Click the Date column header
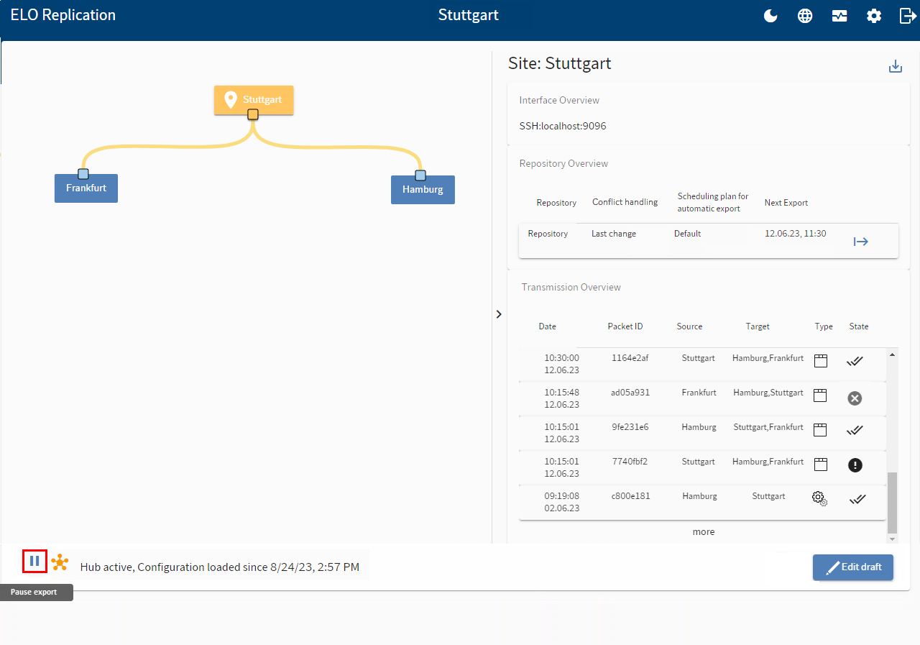 coord(548,326)
